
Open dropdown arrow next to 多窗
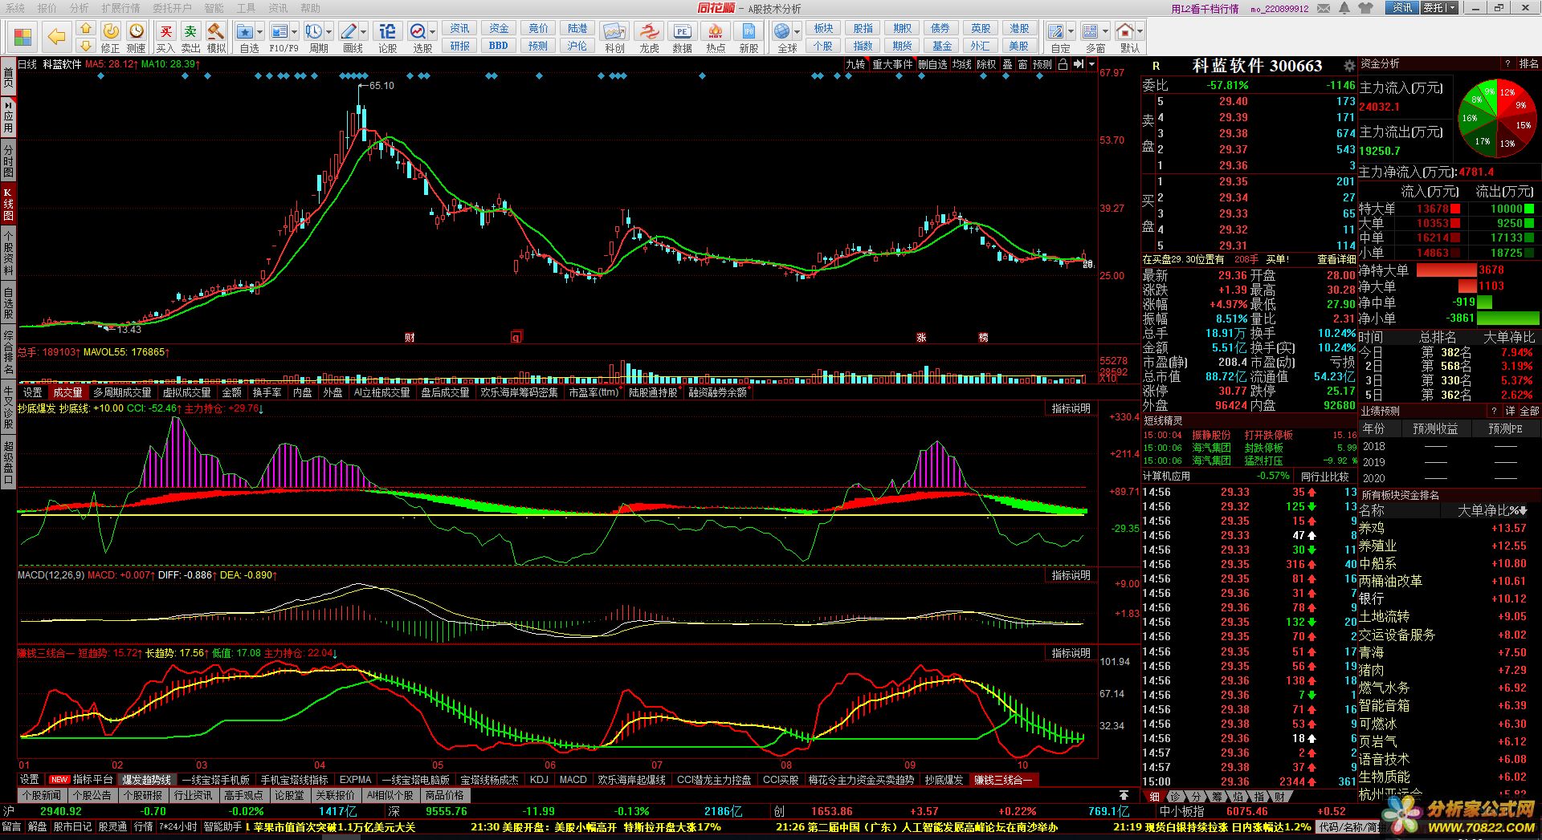1105,32
